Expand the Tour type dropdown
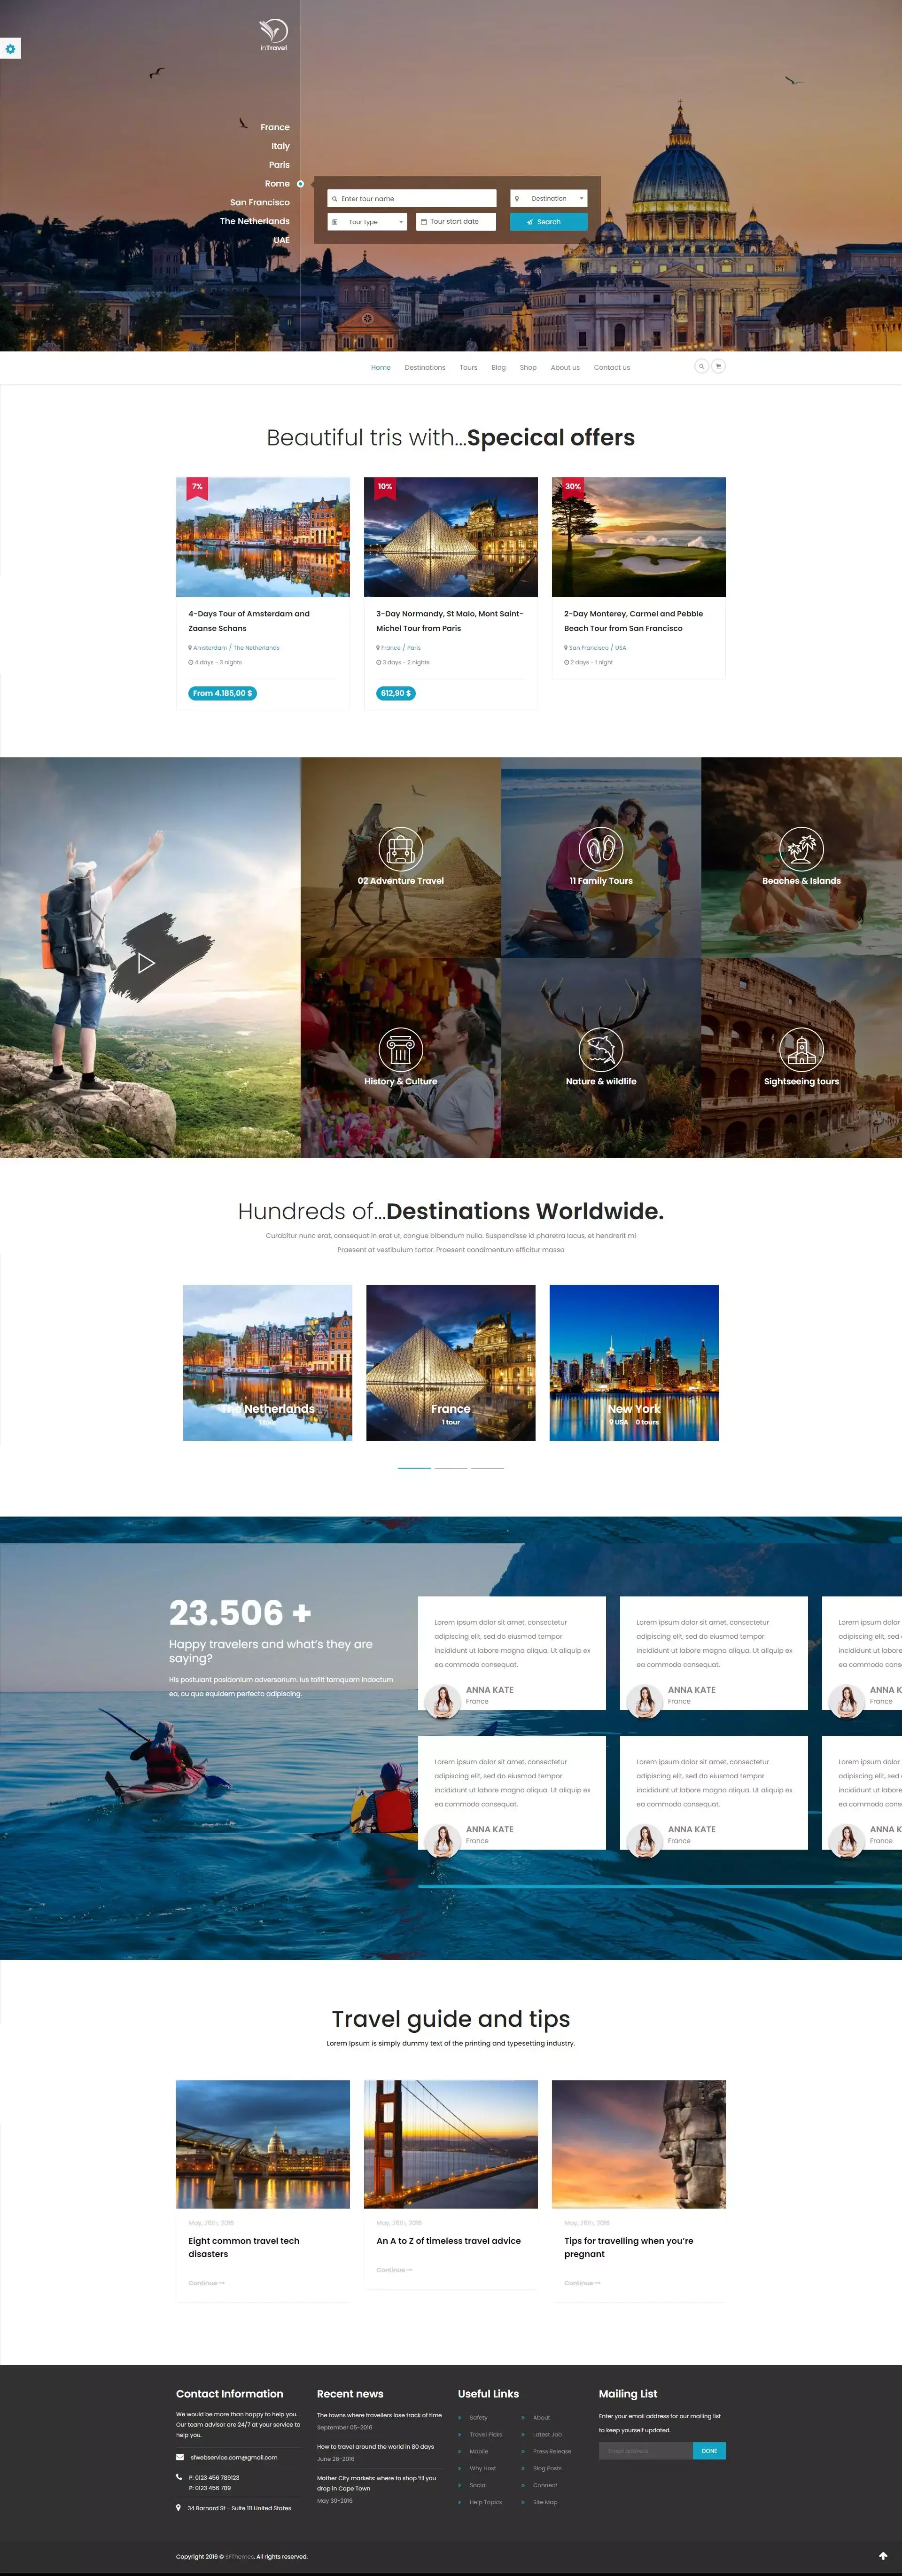 point(367,222)
